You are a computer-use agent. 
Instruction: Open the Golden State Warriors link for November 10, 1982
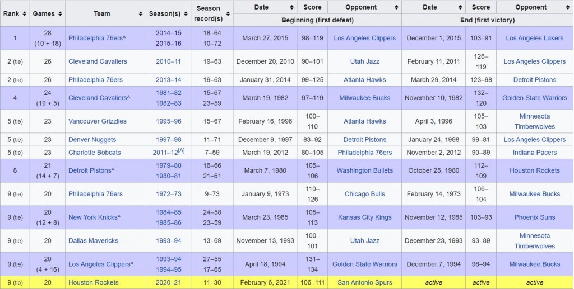[534, 97]
